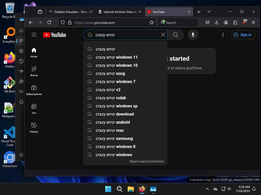
Task: Open Subscriptions in the sidebar
Action: point(34,90)
